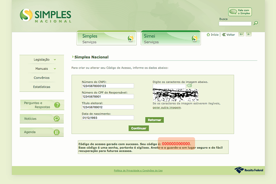Viewport: 276px width, 184px height.
Task: Click the CPF do Responsável field
Action: [108, 96]
